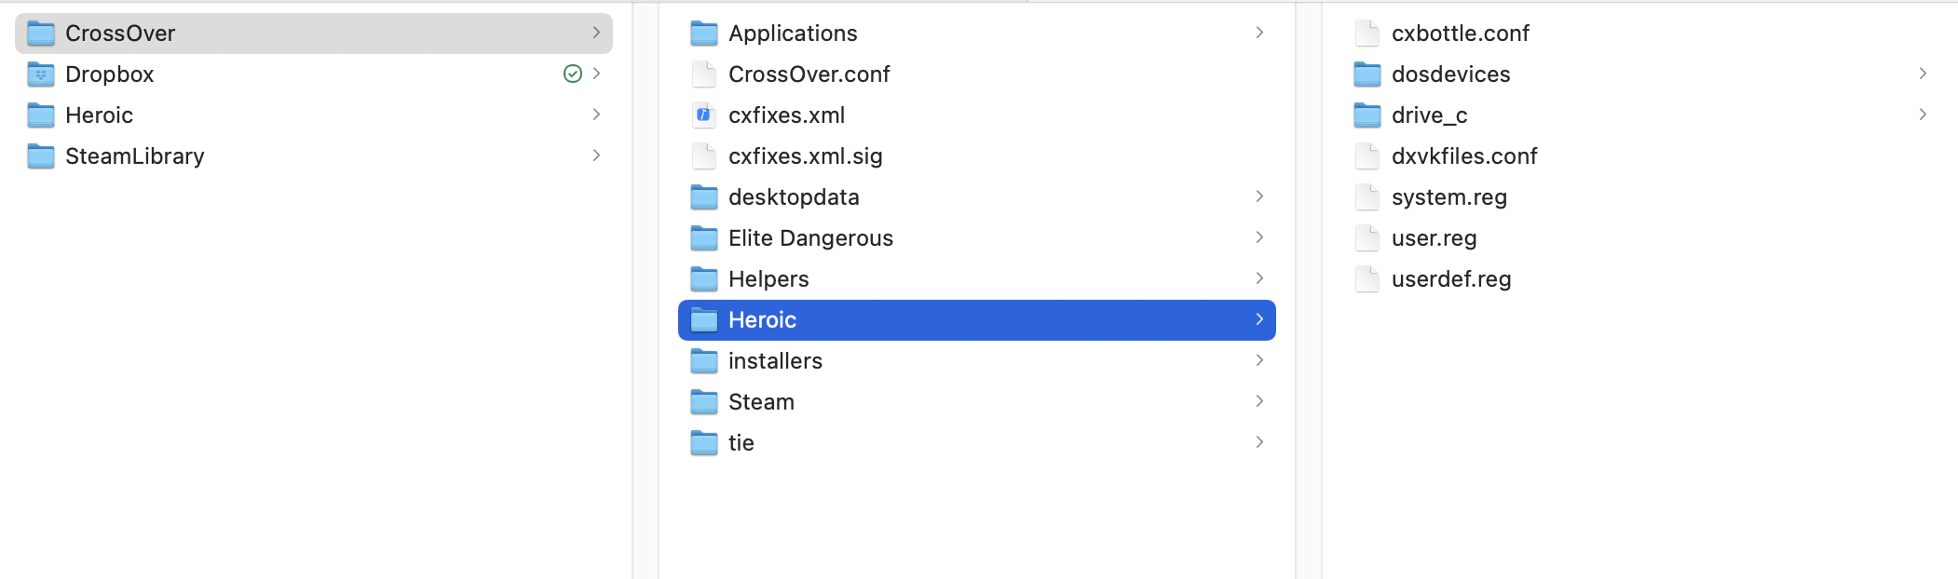Click the Steam folder icon
1958x579 pixels.
[x=704, y=402]
